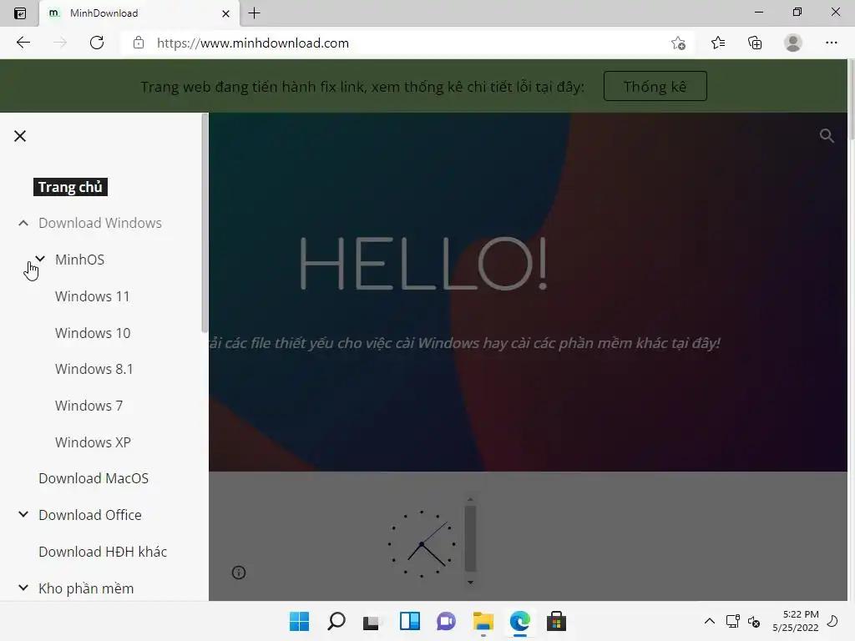Close the side navigation menu with X
This screenshot has width=855, height=641.
pyautogui.click(x=20, y=136)
